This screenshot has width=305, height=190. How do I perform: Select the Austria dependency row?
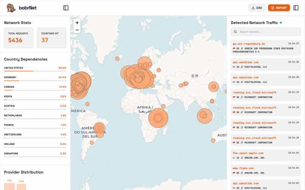click(35, 107)
